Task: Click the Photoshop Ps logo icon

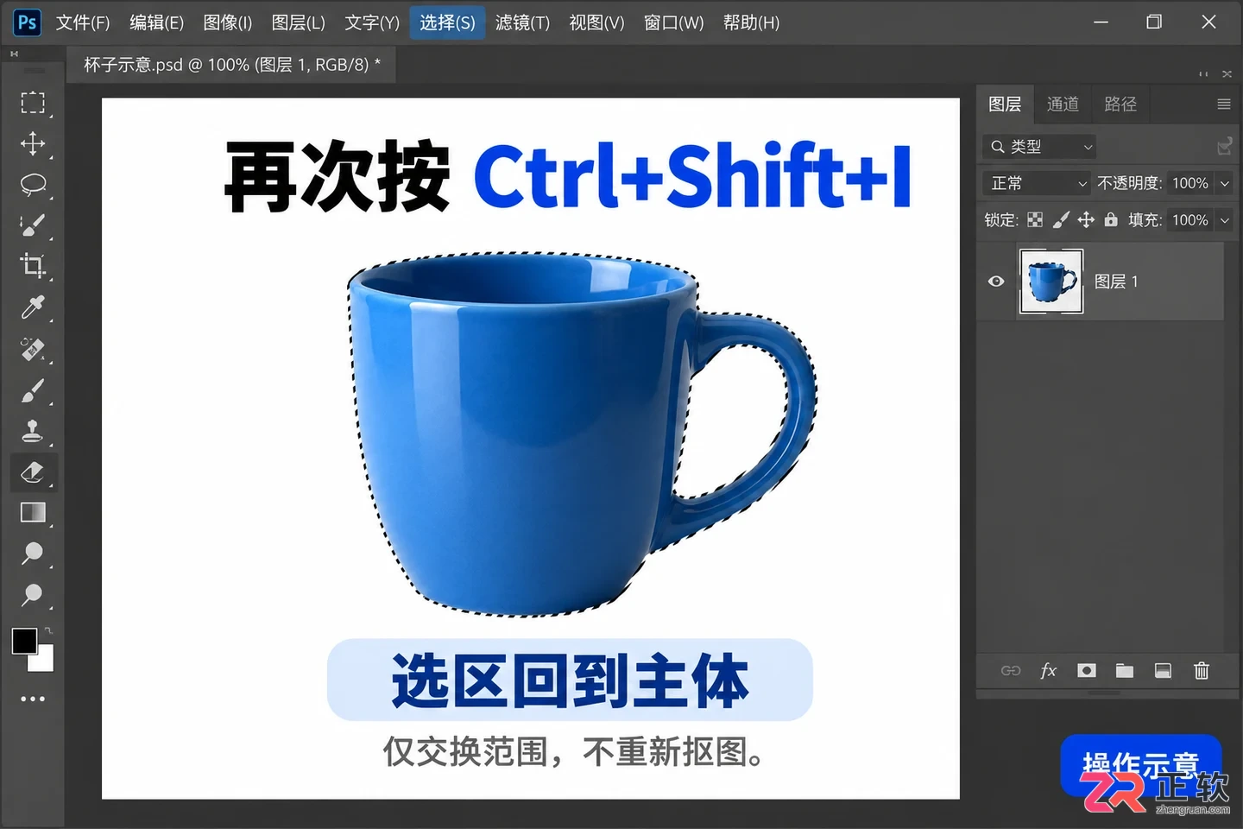Action: tap(27, 22)
